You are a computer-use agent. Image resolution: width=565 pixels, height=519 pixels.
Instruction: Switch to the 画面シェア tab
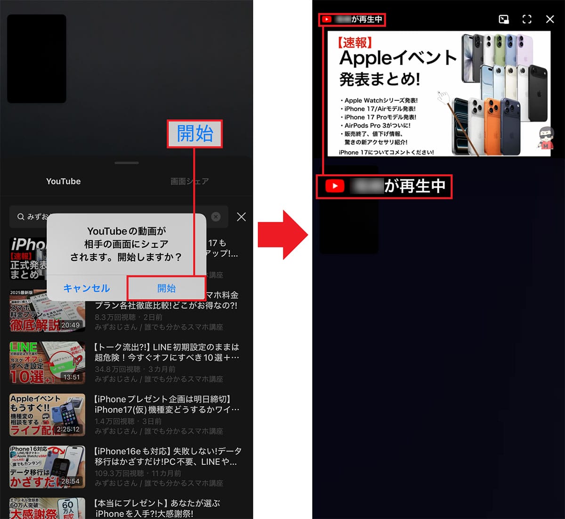click(x=189, y=181)
